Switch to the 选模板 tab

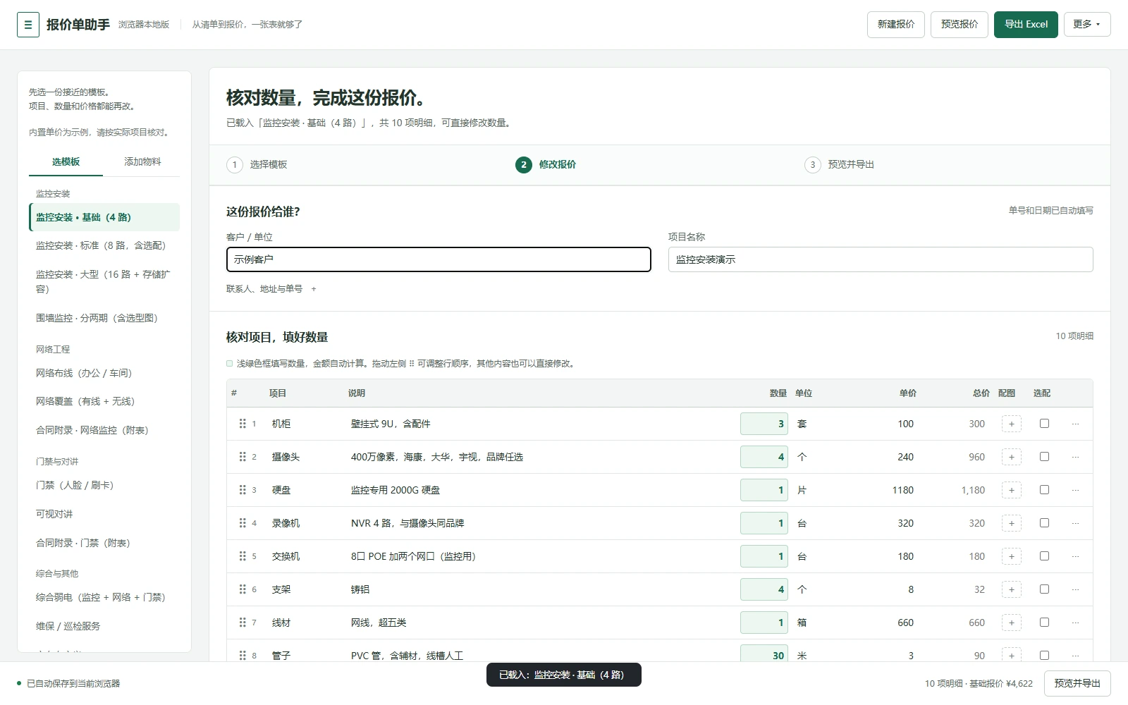(x=66, y=161)
